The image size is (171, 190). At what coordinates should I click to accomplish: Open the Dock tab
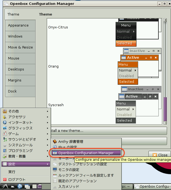point(20,91)
